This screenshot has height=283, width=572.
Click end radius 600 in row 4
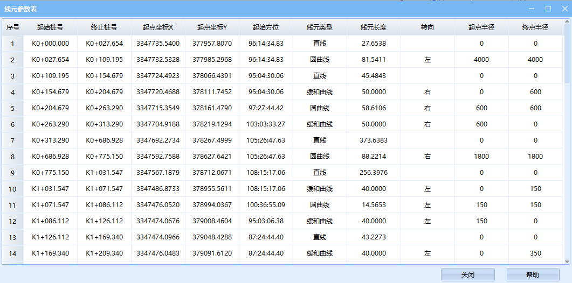pyautogui.click(x=535, y=92)
